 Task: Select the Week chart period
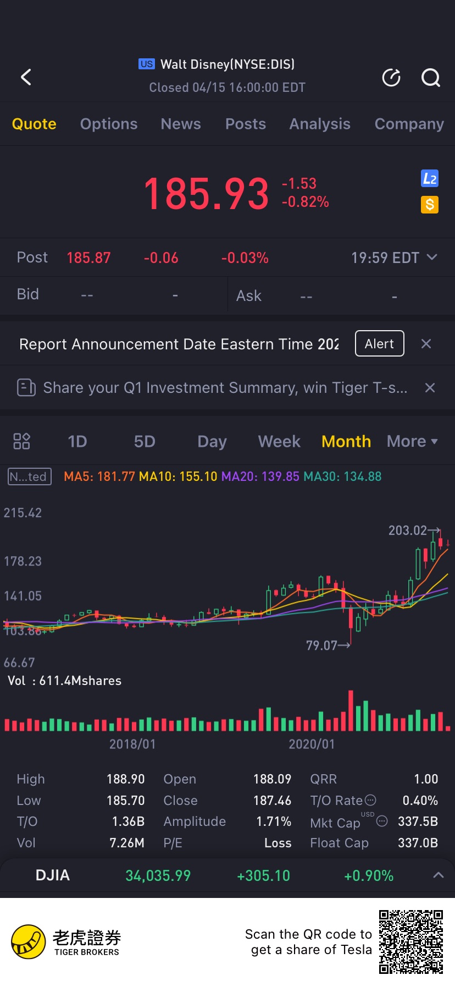click(279, 441)
